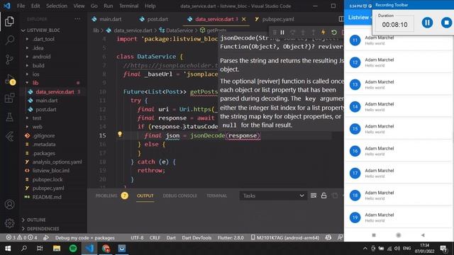Click the lightbulb quick-fix icon
454x255 pixels.
tap(120, 134)
